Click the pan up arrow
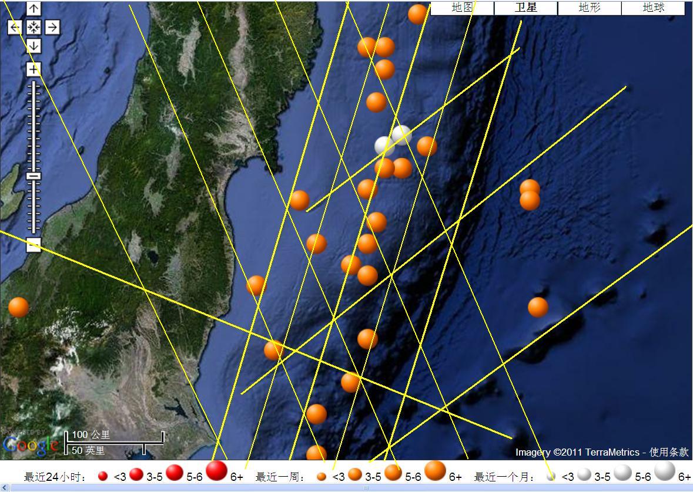The height and width of the screenshot is (492, 693). tap(34, 9)
